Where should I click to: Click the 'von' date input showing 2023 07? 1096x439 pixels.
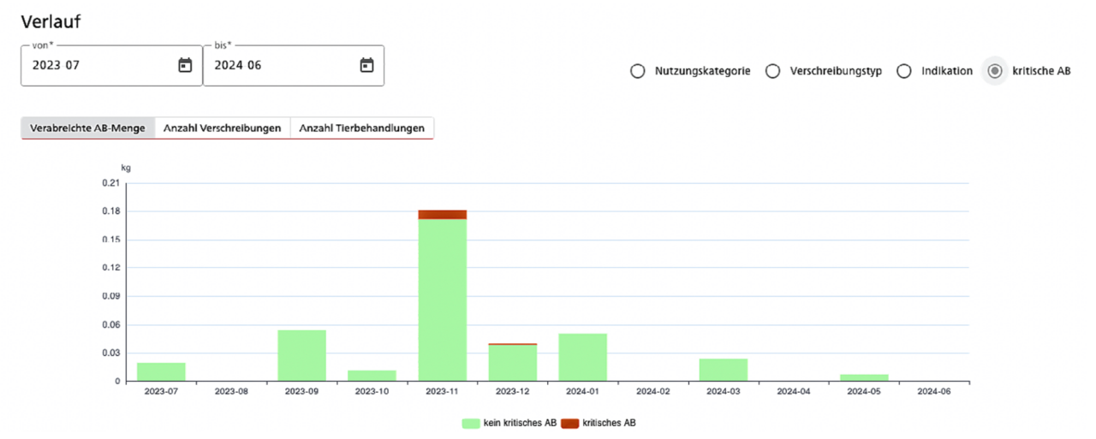pos(94,65)
